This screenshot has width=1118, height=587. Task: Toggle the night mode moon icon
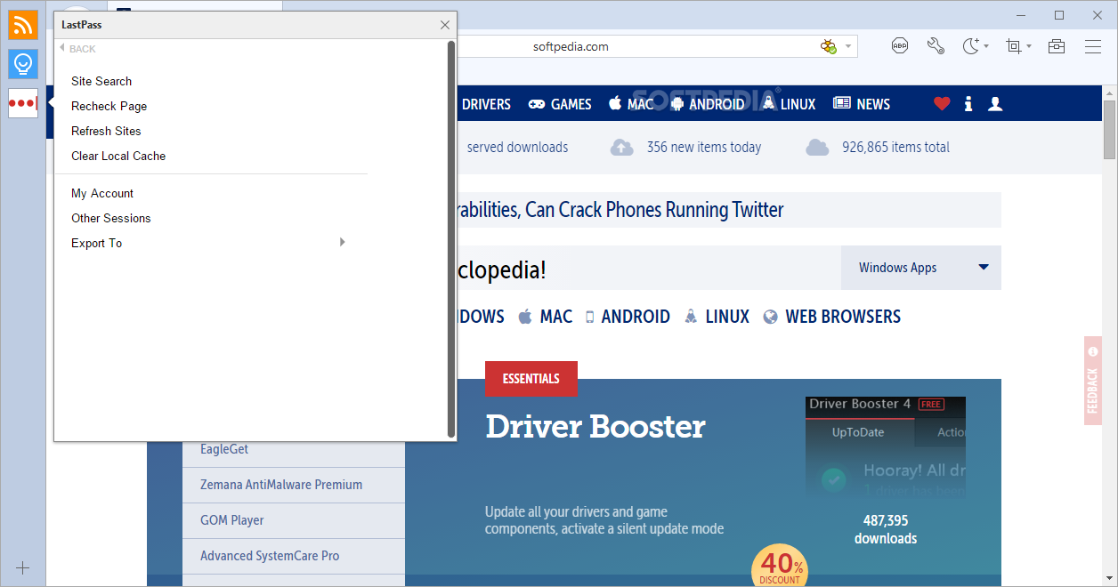971,46
